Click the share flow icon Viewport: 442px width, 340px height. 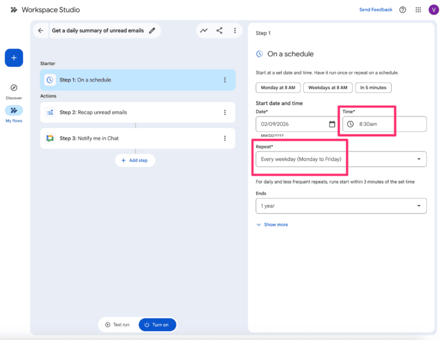220,31
